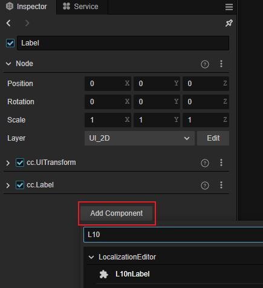Open help for the Node section
The width and height of the screenshot is (263, 288).
[x=205, y=64]
